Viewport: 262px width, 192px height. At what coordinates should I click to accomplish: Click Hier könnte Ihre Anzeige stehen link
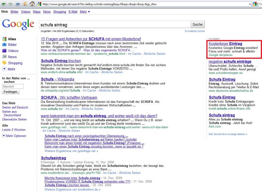pyautogui.click(x=228, y=134)
